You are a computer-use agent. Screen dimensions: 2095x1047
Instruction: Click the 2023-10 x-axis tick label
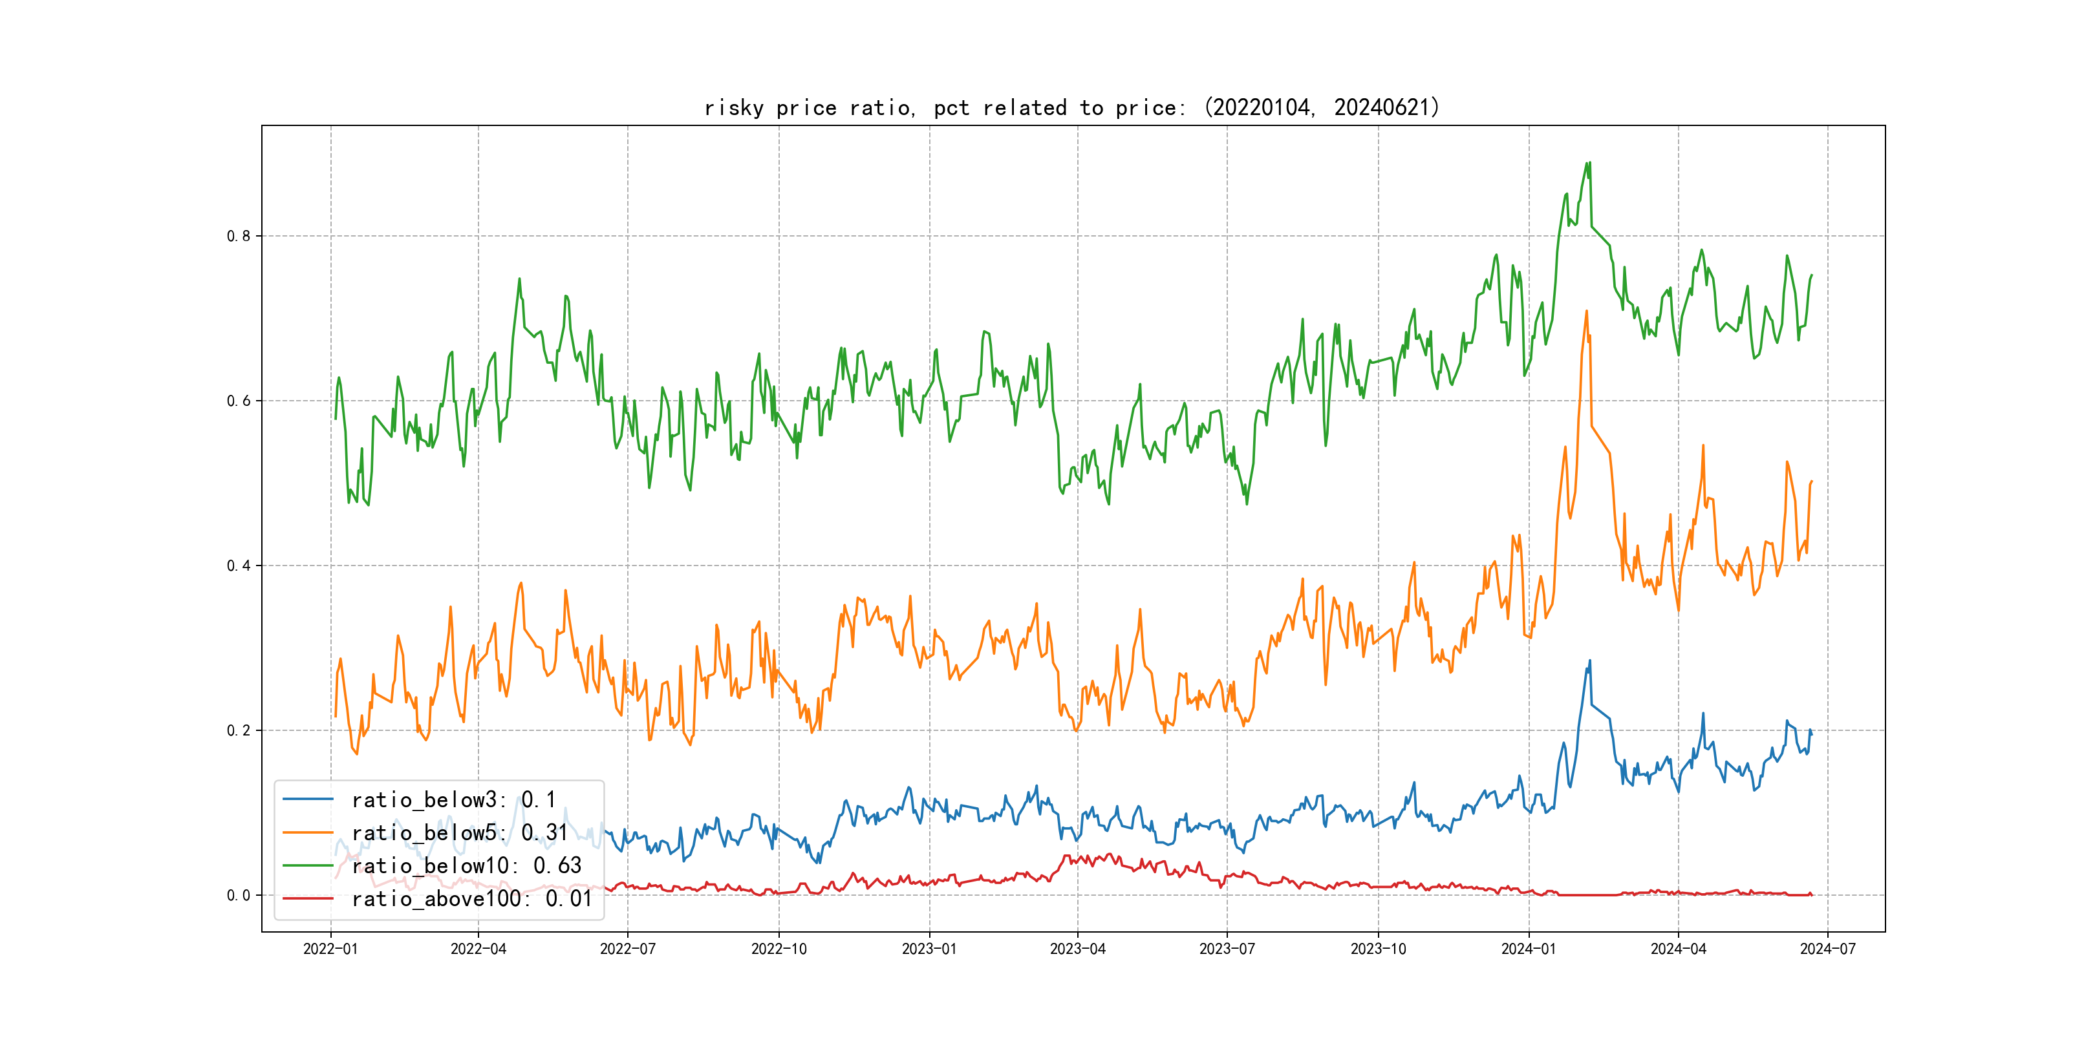[1378, 949]
